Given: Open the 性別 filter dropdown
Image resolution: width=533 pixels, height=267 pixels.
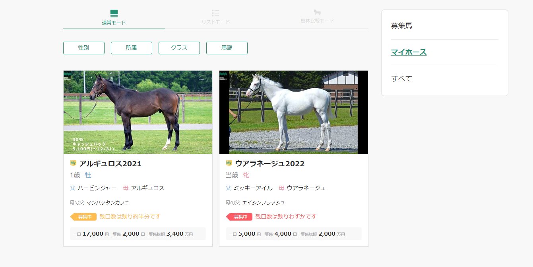Looking at the screenshot, I should pyautogui.click(x=84, y=48).
